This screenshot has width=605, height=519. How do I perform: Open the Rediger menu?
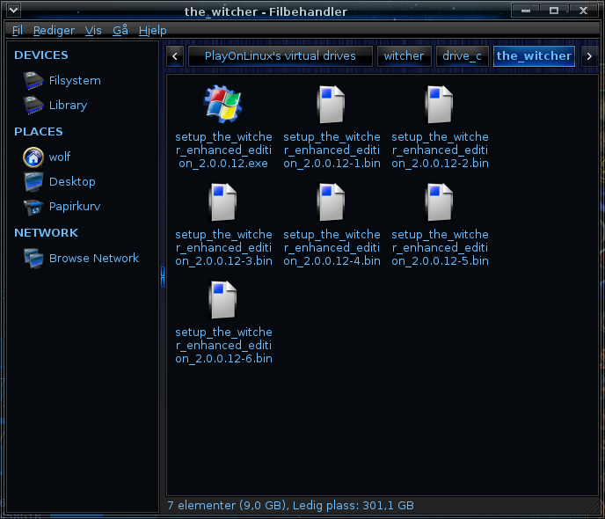coord(54,30)
